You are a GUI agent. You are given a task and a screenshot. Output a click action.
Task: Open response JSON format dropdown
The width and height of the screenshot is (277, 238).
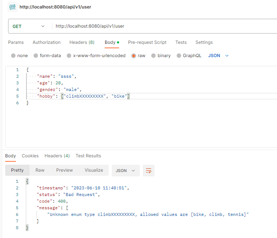point(126,171)
